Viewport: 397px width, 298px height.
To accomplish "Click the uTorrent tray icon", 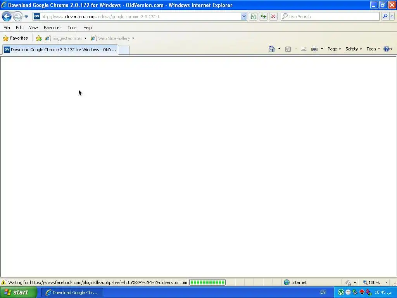I will tap(341, 293).
